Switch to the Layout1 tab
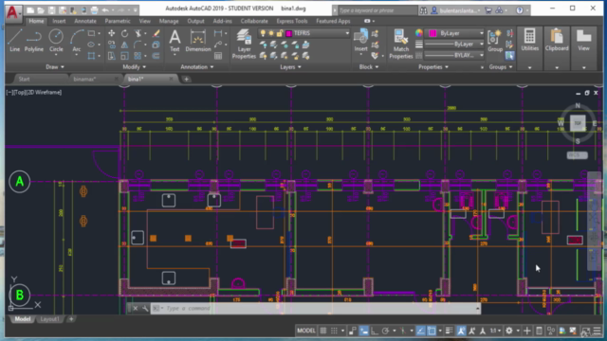This screenshot has width=607, height=341. (49, 319)
